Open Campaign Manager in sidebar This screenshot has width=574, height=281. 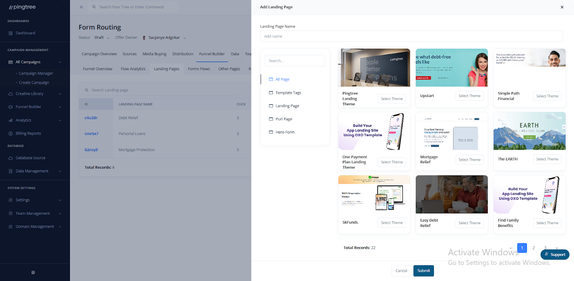click(x=36, y=73)
